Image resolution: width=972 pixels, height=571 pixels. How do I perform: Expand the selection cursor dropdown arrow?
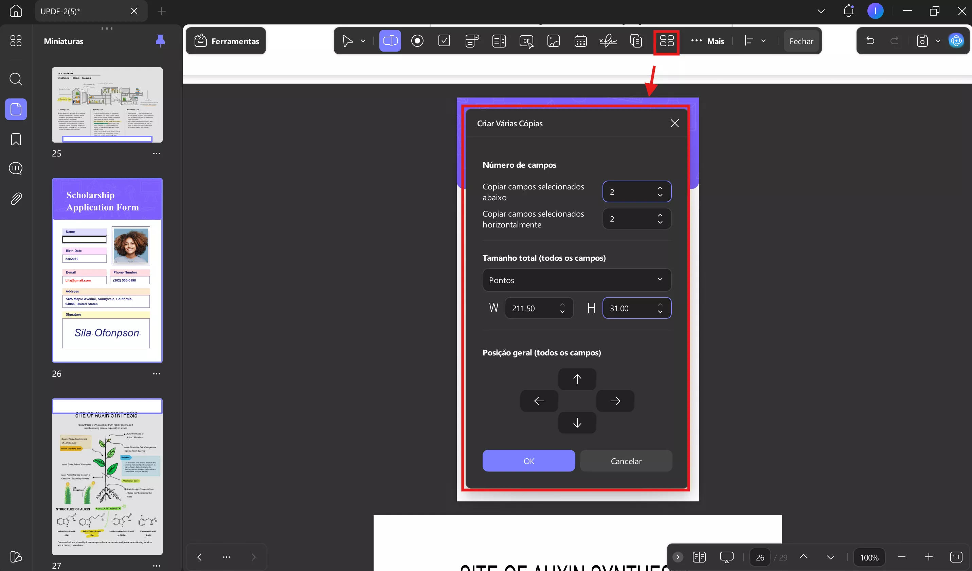pos(363,40)
